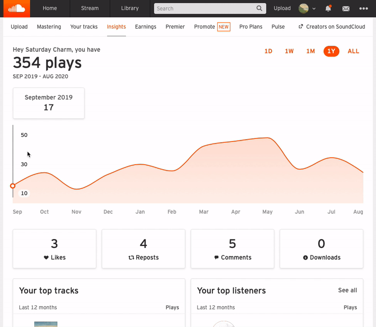Open the notifications bell icon
Screen dimensions: 376x327
[x=328, y=8]
